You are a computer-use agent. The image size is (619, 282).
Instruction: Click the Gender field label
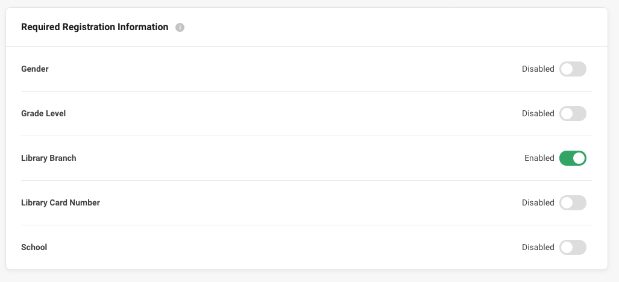click(x=35, y=69)
